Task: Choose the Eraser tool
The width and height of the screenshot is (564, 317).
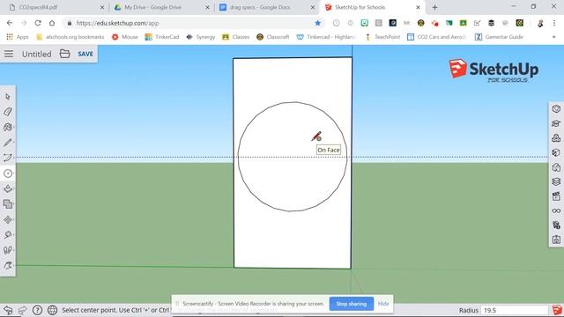Action: point(8,112)
